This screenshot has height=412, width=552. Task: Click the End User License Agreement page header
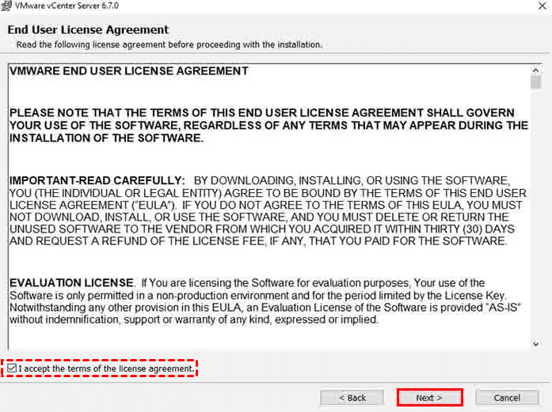click(x=88, y=30)
